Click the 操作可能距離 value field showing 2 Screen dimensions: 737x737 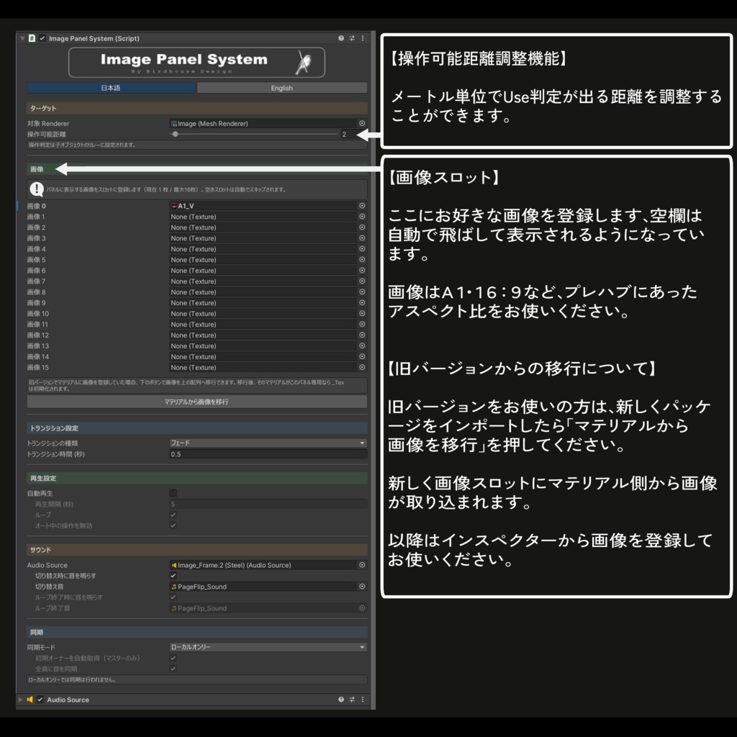tap(349, 134)
